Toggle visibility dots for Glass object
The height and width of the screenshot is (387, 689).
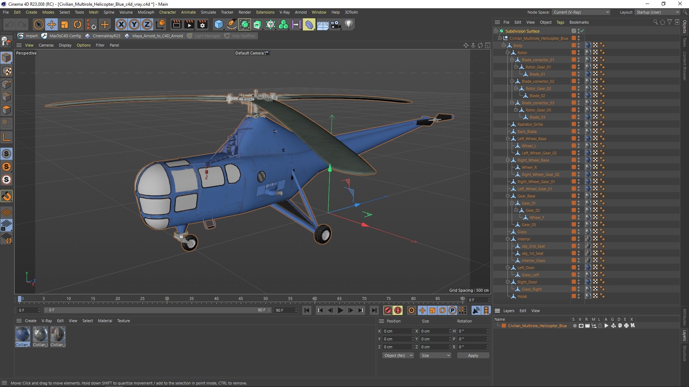(578, 232)
